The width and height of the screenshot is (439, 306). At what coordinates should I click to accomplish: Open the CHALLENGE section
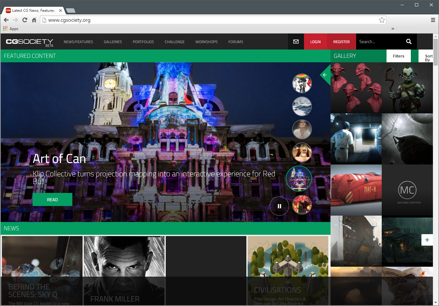pyautogui.click(x=175, y=42)
